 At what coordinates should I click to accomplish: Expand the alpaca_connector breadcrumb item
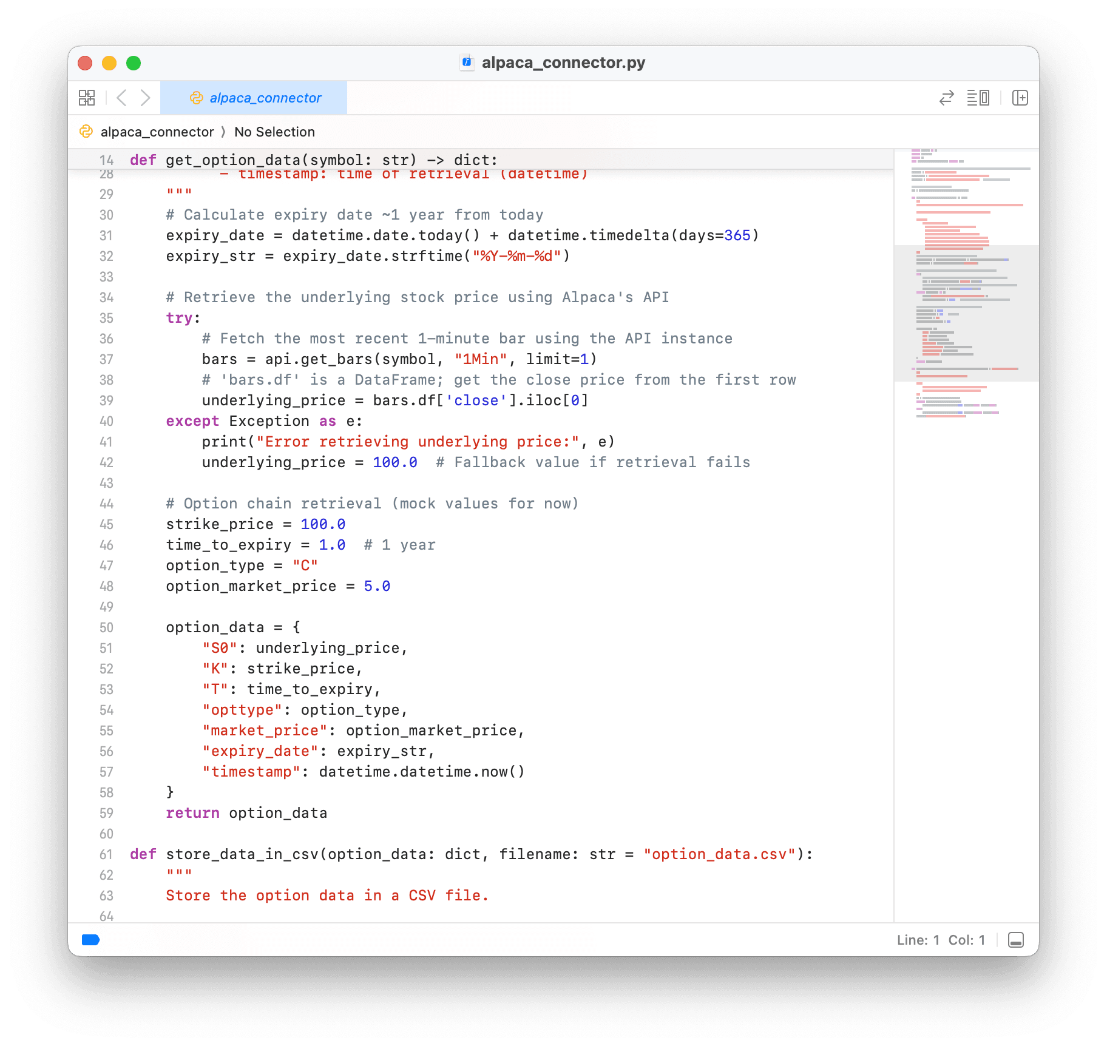pyautogui.click(x=157, y=132)
